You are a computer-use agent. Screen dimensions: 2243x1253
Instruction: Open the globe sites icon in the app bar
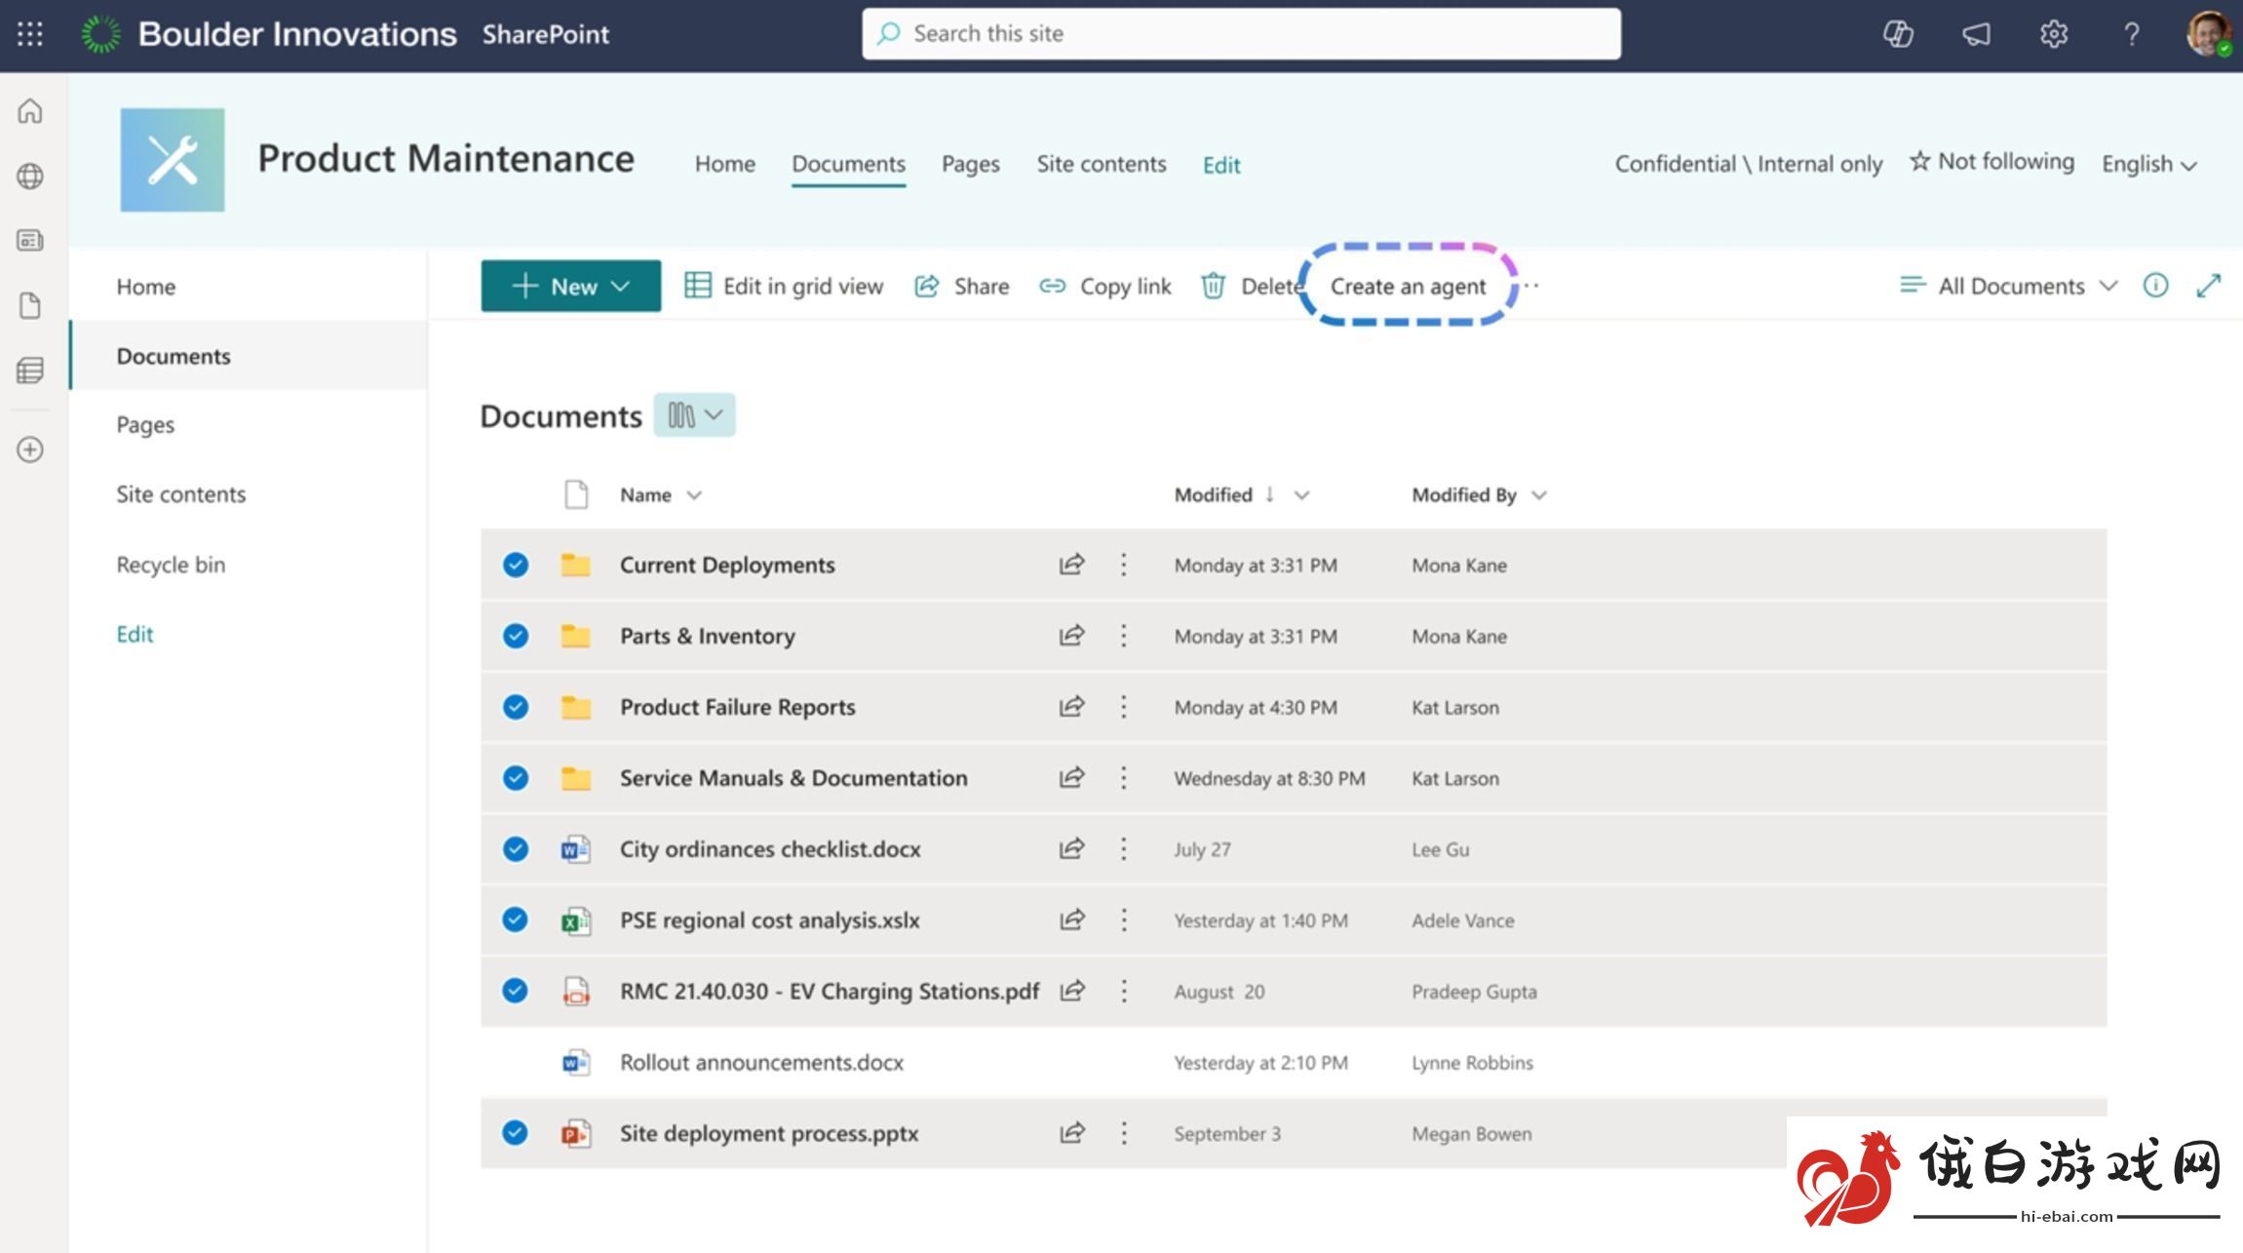(x=30, y=176)
